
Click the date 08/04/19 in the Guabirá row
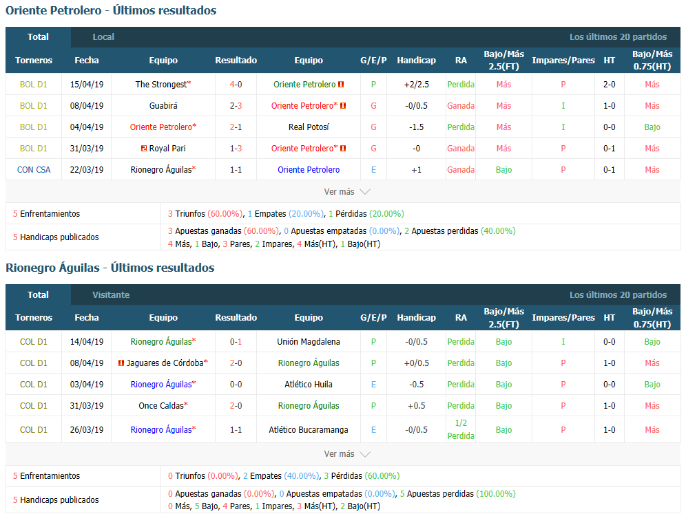coord(87,106)
